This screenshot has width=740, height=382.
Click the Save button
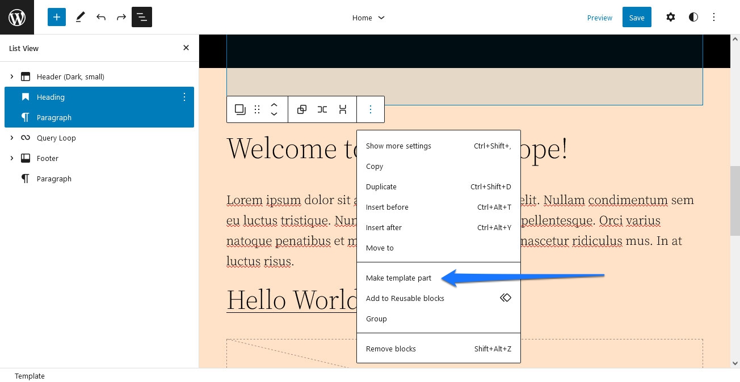click(x=637, y=18)
